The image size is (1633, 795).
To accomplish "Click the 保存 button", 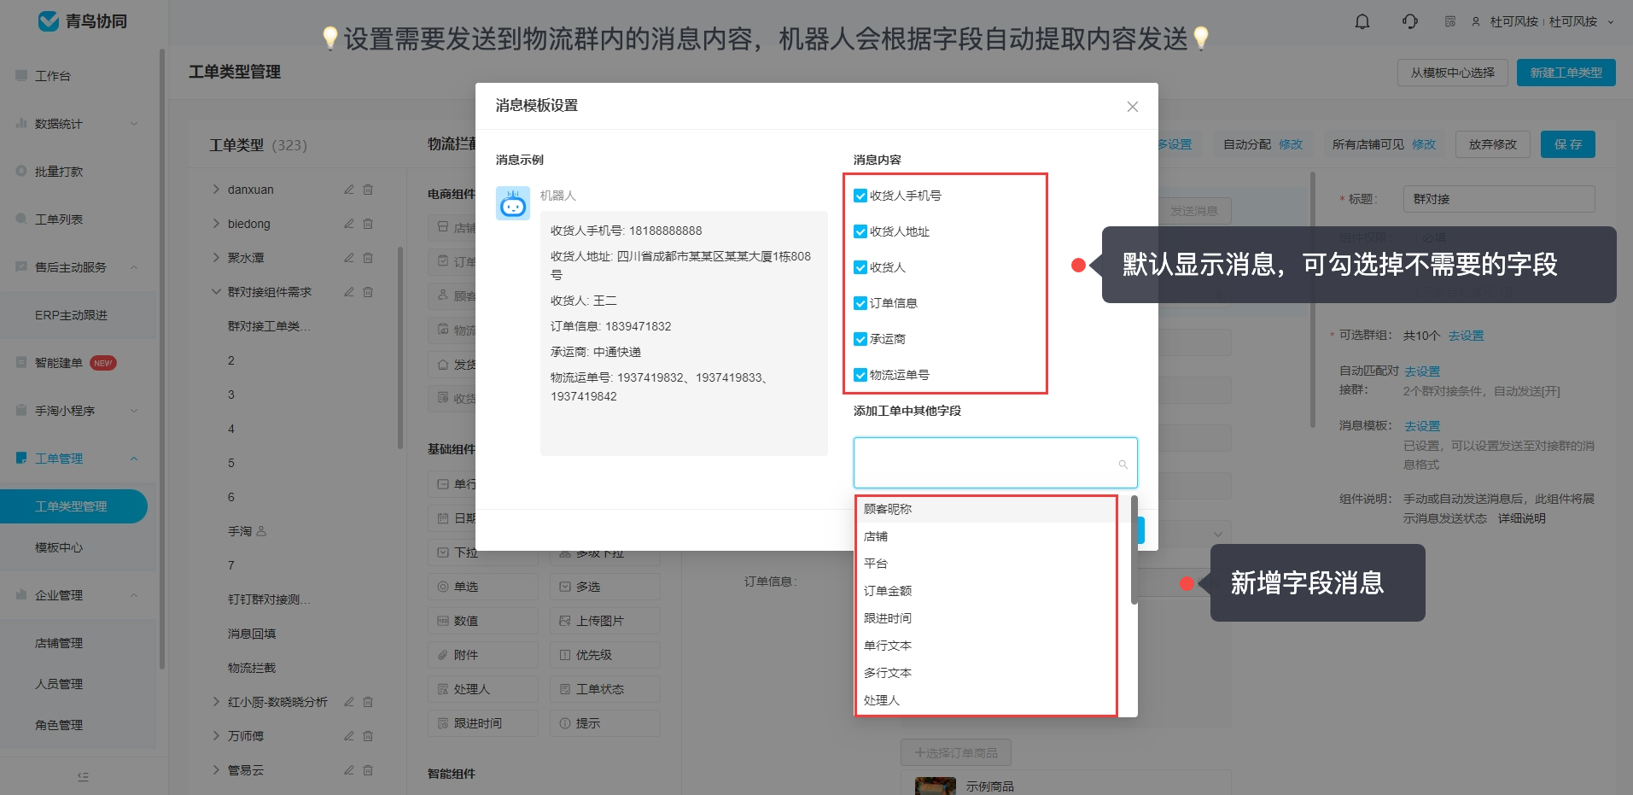I will click(x=1567, y=144).
